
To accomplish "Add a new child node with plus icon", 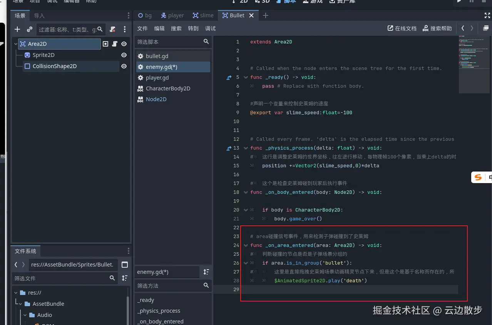I will 17,29.
